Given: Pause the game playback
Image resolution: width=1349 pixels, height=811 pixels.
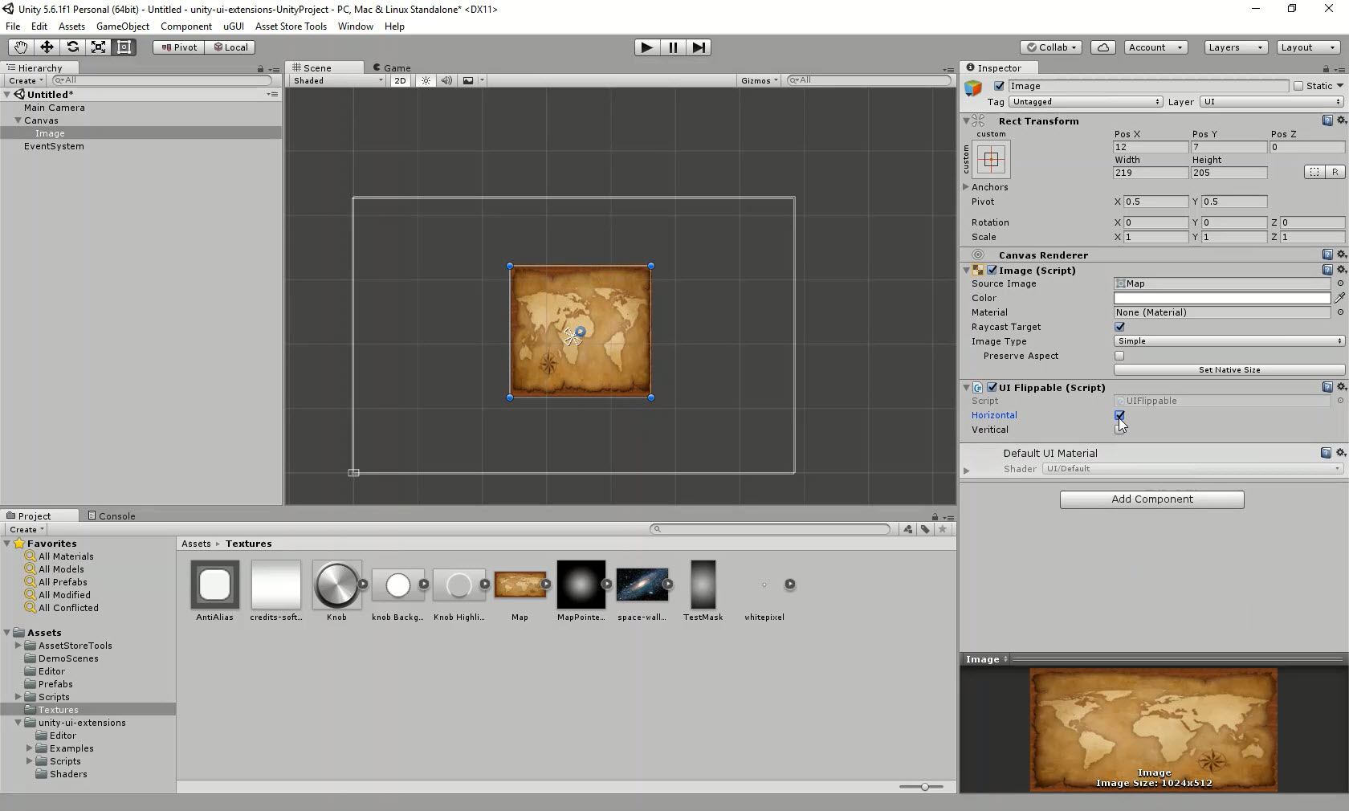Looking at the screenshot, I should 673,47.
